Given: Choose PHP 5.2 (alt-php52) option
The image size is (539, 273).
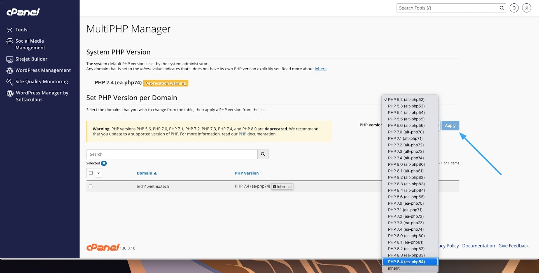Looking at the screenshot, I should 410,100.
